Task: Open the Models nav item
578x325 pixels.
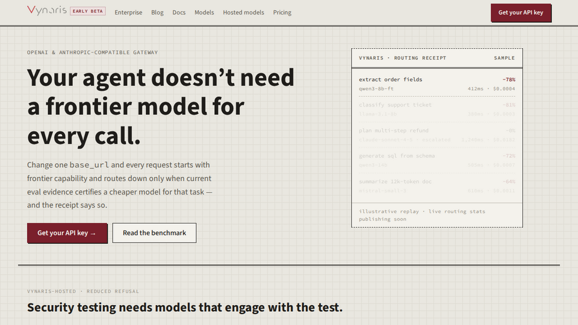Action: (204, 13)
